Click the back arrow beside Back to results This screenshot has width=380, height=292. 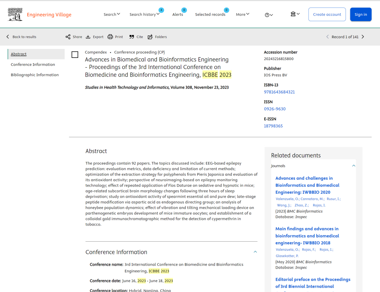point(8,36)
